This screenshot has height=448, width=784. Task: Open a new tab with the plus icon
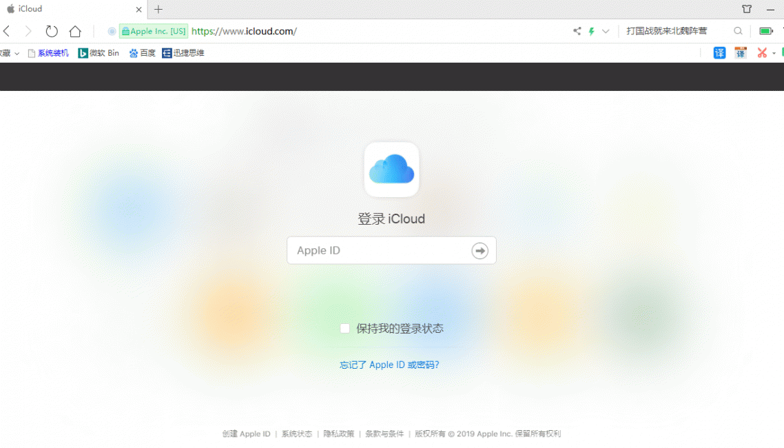click(158, 9)
